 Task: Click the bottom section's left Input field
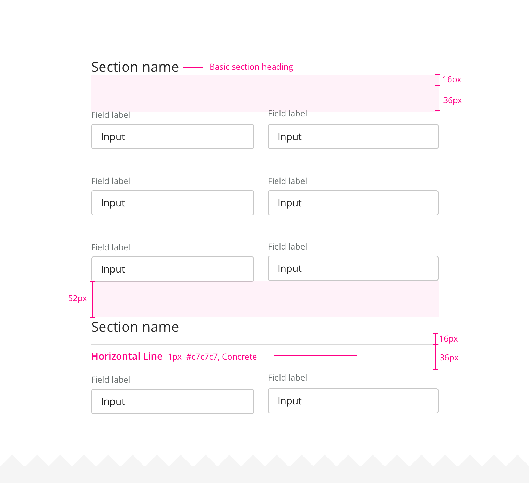(172, 401)
